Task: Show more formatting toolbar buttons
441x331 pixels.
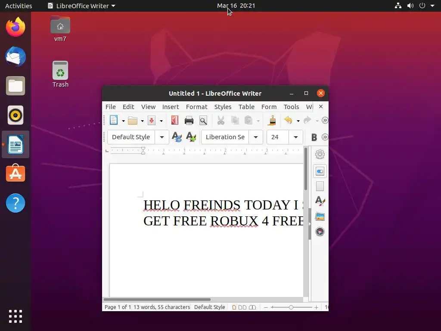Action: (325, 137)
